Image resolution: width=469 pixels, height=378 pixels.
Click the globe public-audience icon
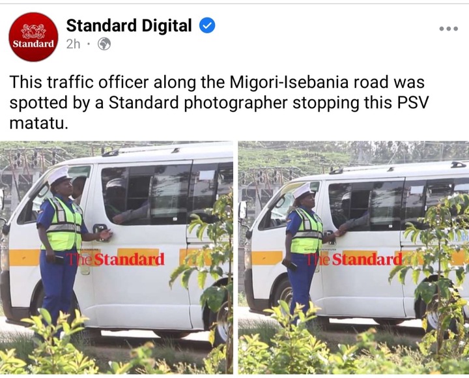104,44
